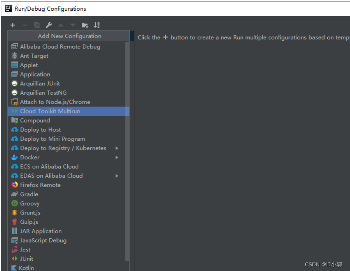Click Create New Folder toolbar icon
The image size is (350, 271).
pyautogui.click(x=85, y=25)
